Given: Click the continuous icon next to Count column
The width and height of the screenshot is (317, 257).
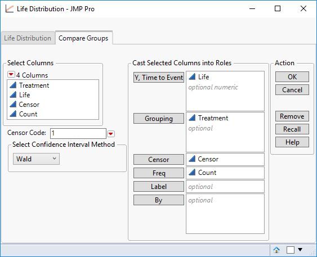Looking at the screenshot, I should tap(13, 114).
